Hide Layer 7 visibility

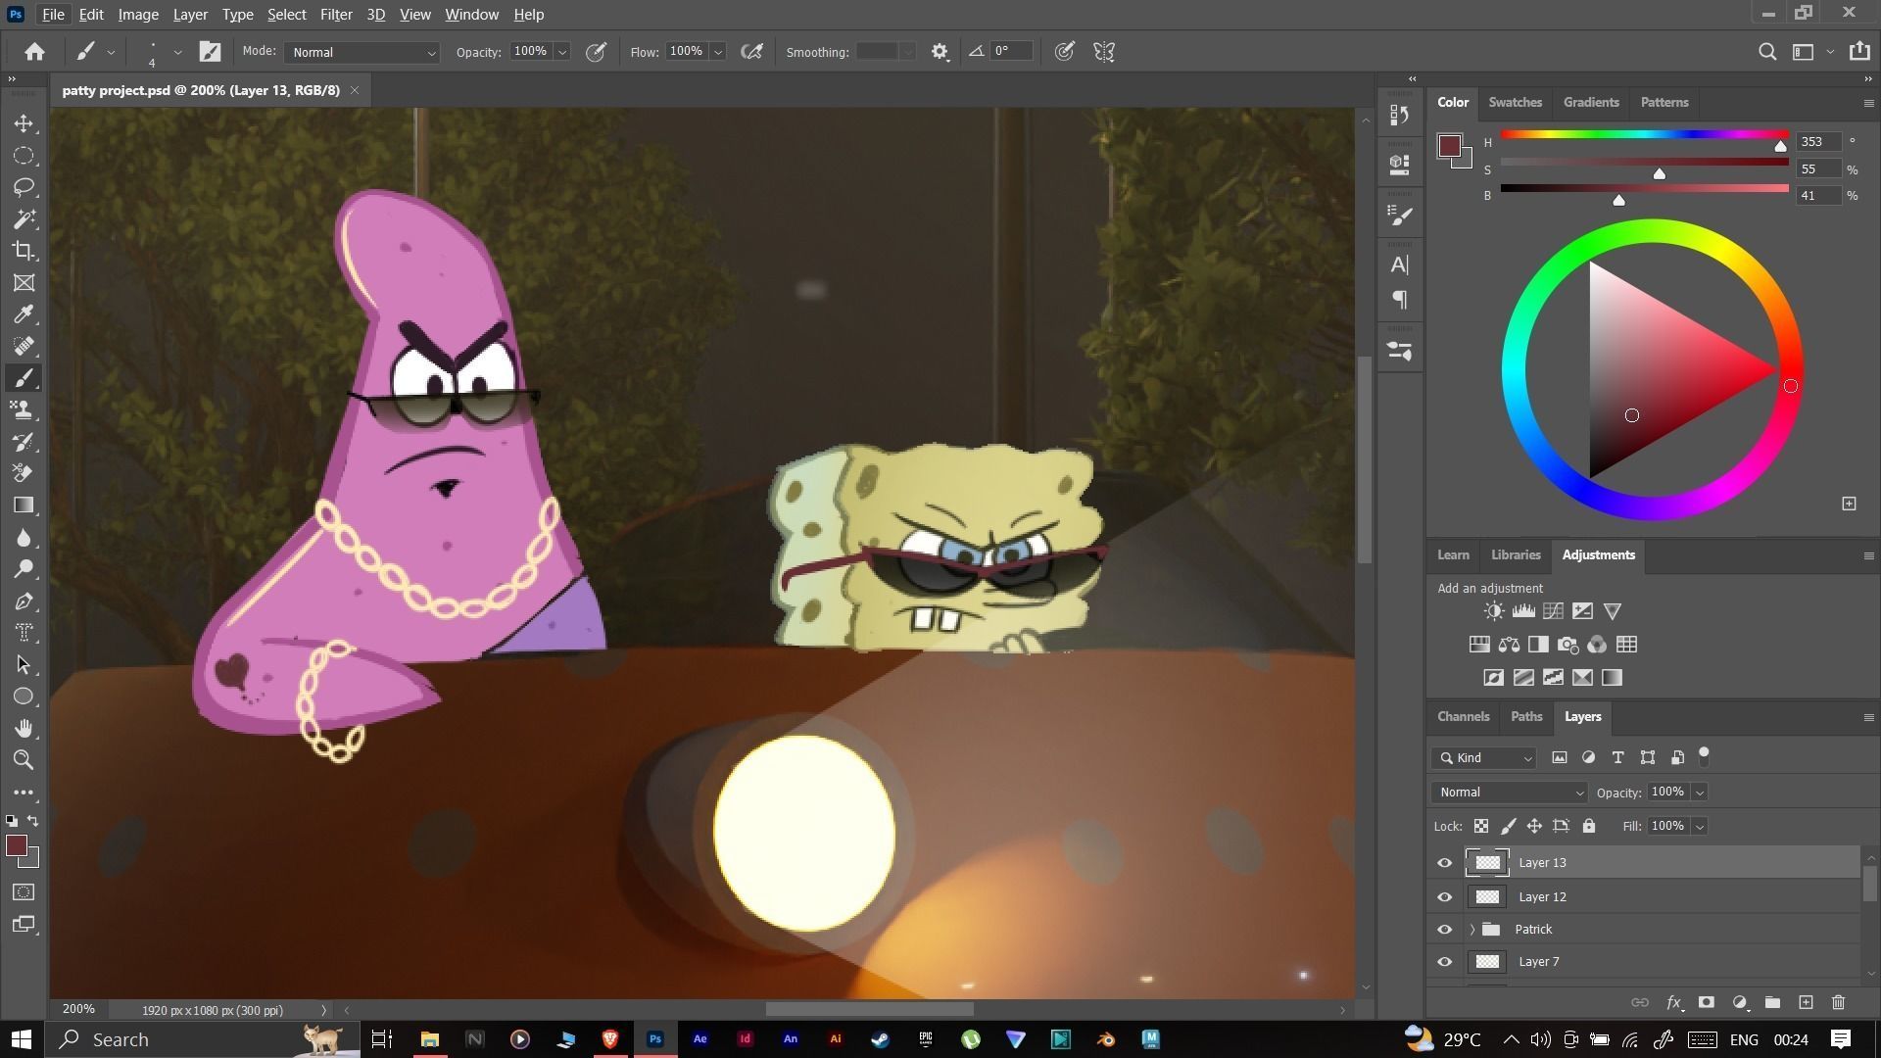[x=1444, y=962]
